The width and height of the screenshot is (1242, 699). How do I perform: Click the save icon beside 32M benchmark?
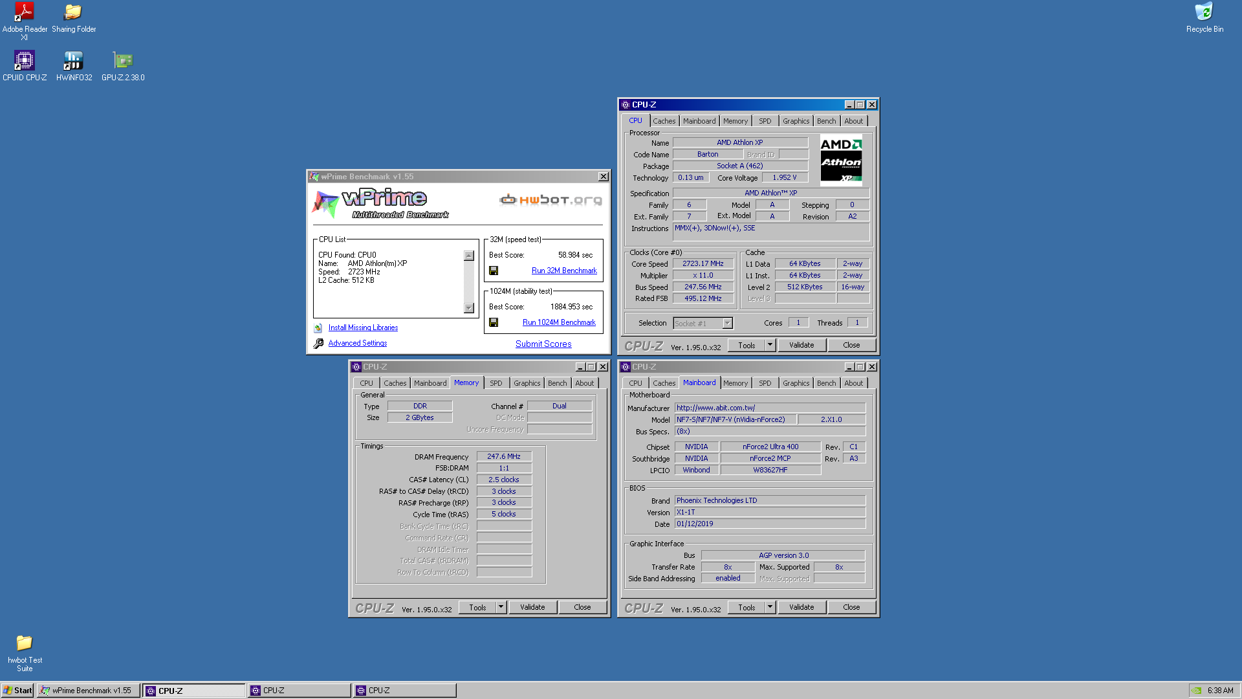click(x=494, y=271)
